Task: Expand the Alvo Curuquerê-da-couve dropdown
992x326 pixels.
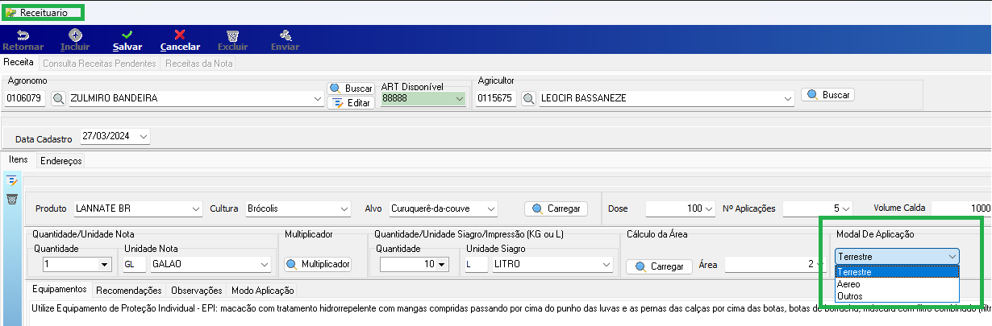Action: [490, 208]
